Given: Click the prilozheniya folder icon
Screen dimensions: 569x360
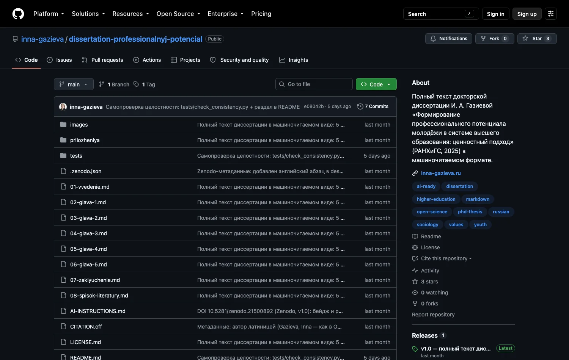Looking at the screenshot, I should pyautogui.click(x=63, y=140).
